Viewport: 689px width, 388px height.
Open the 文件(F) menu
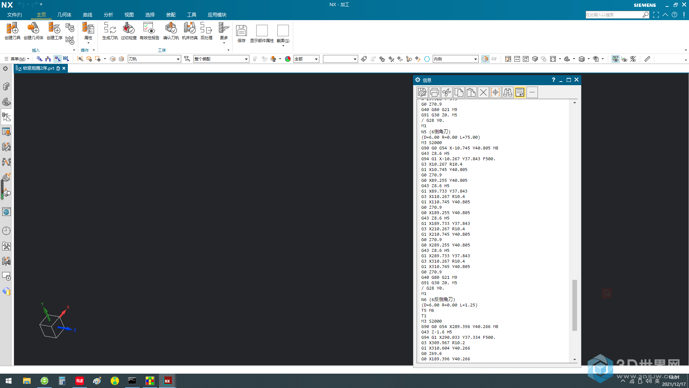[14, 15]
